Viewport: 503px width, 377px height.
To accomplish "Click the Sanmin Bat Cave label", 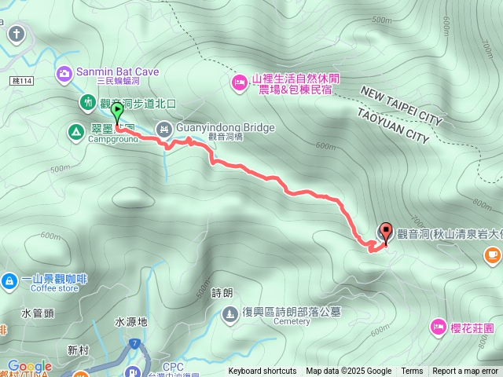I will click(117, 71).
